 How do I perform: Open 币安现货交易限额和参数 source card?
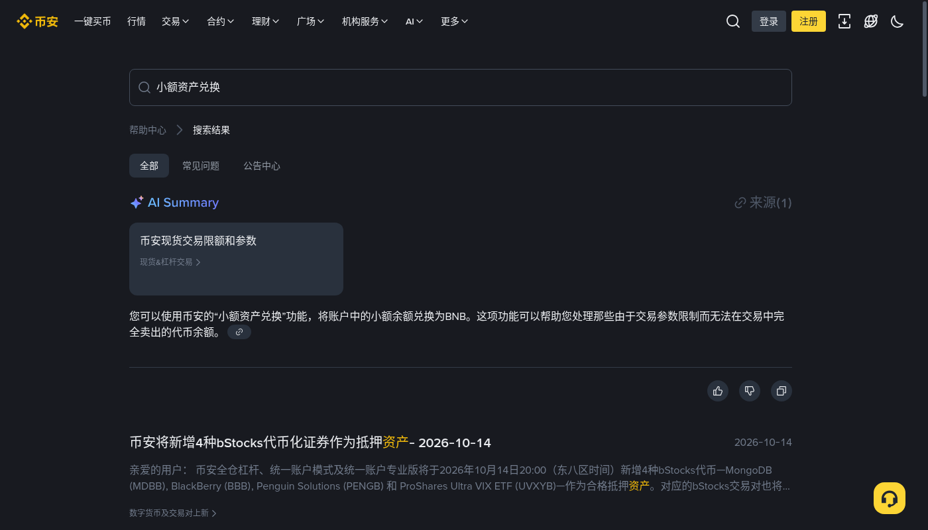[236, 259]
